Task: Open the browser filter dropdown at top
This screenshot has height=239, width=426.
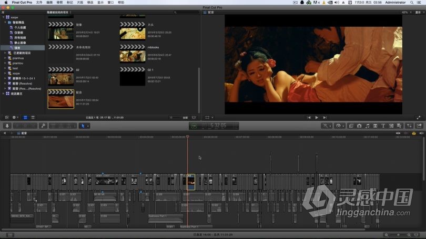Action: (59, 12)
